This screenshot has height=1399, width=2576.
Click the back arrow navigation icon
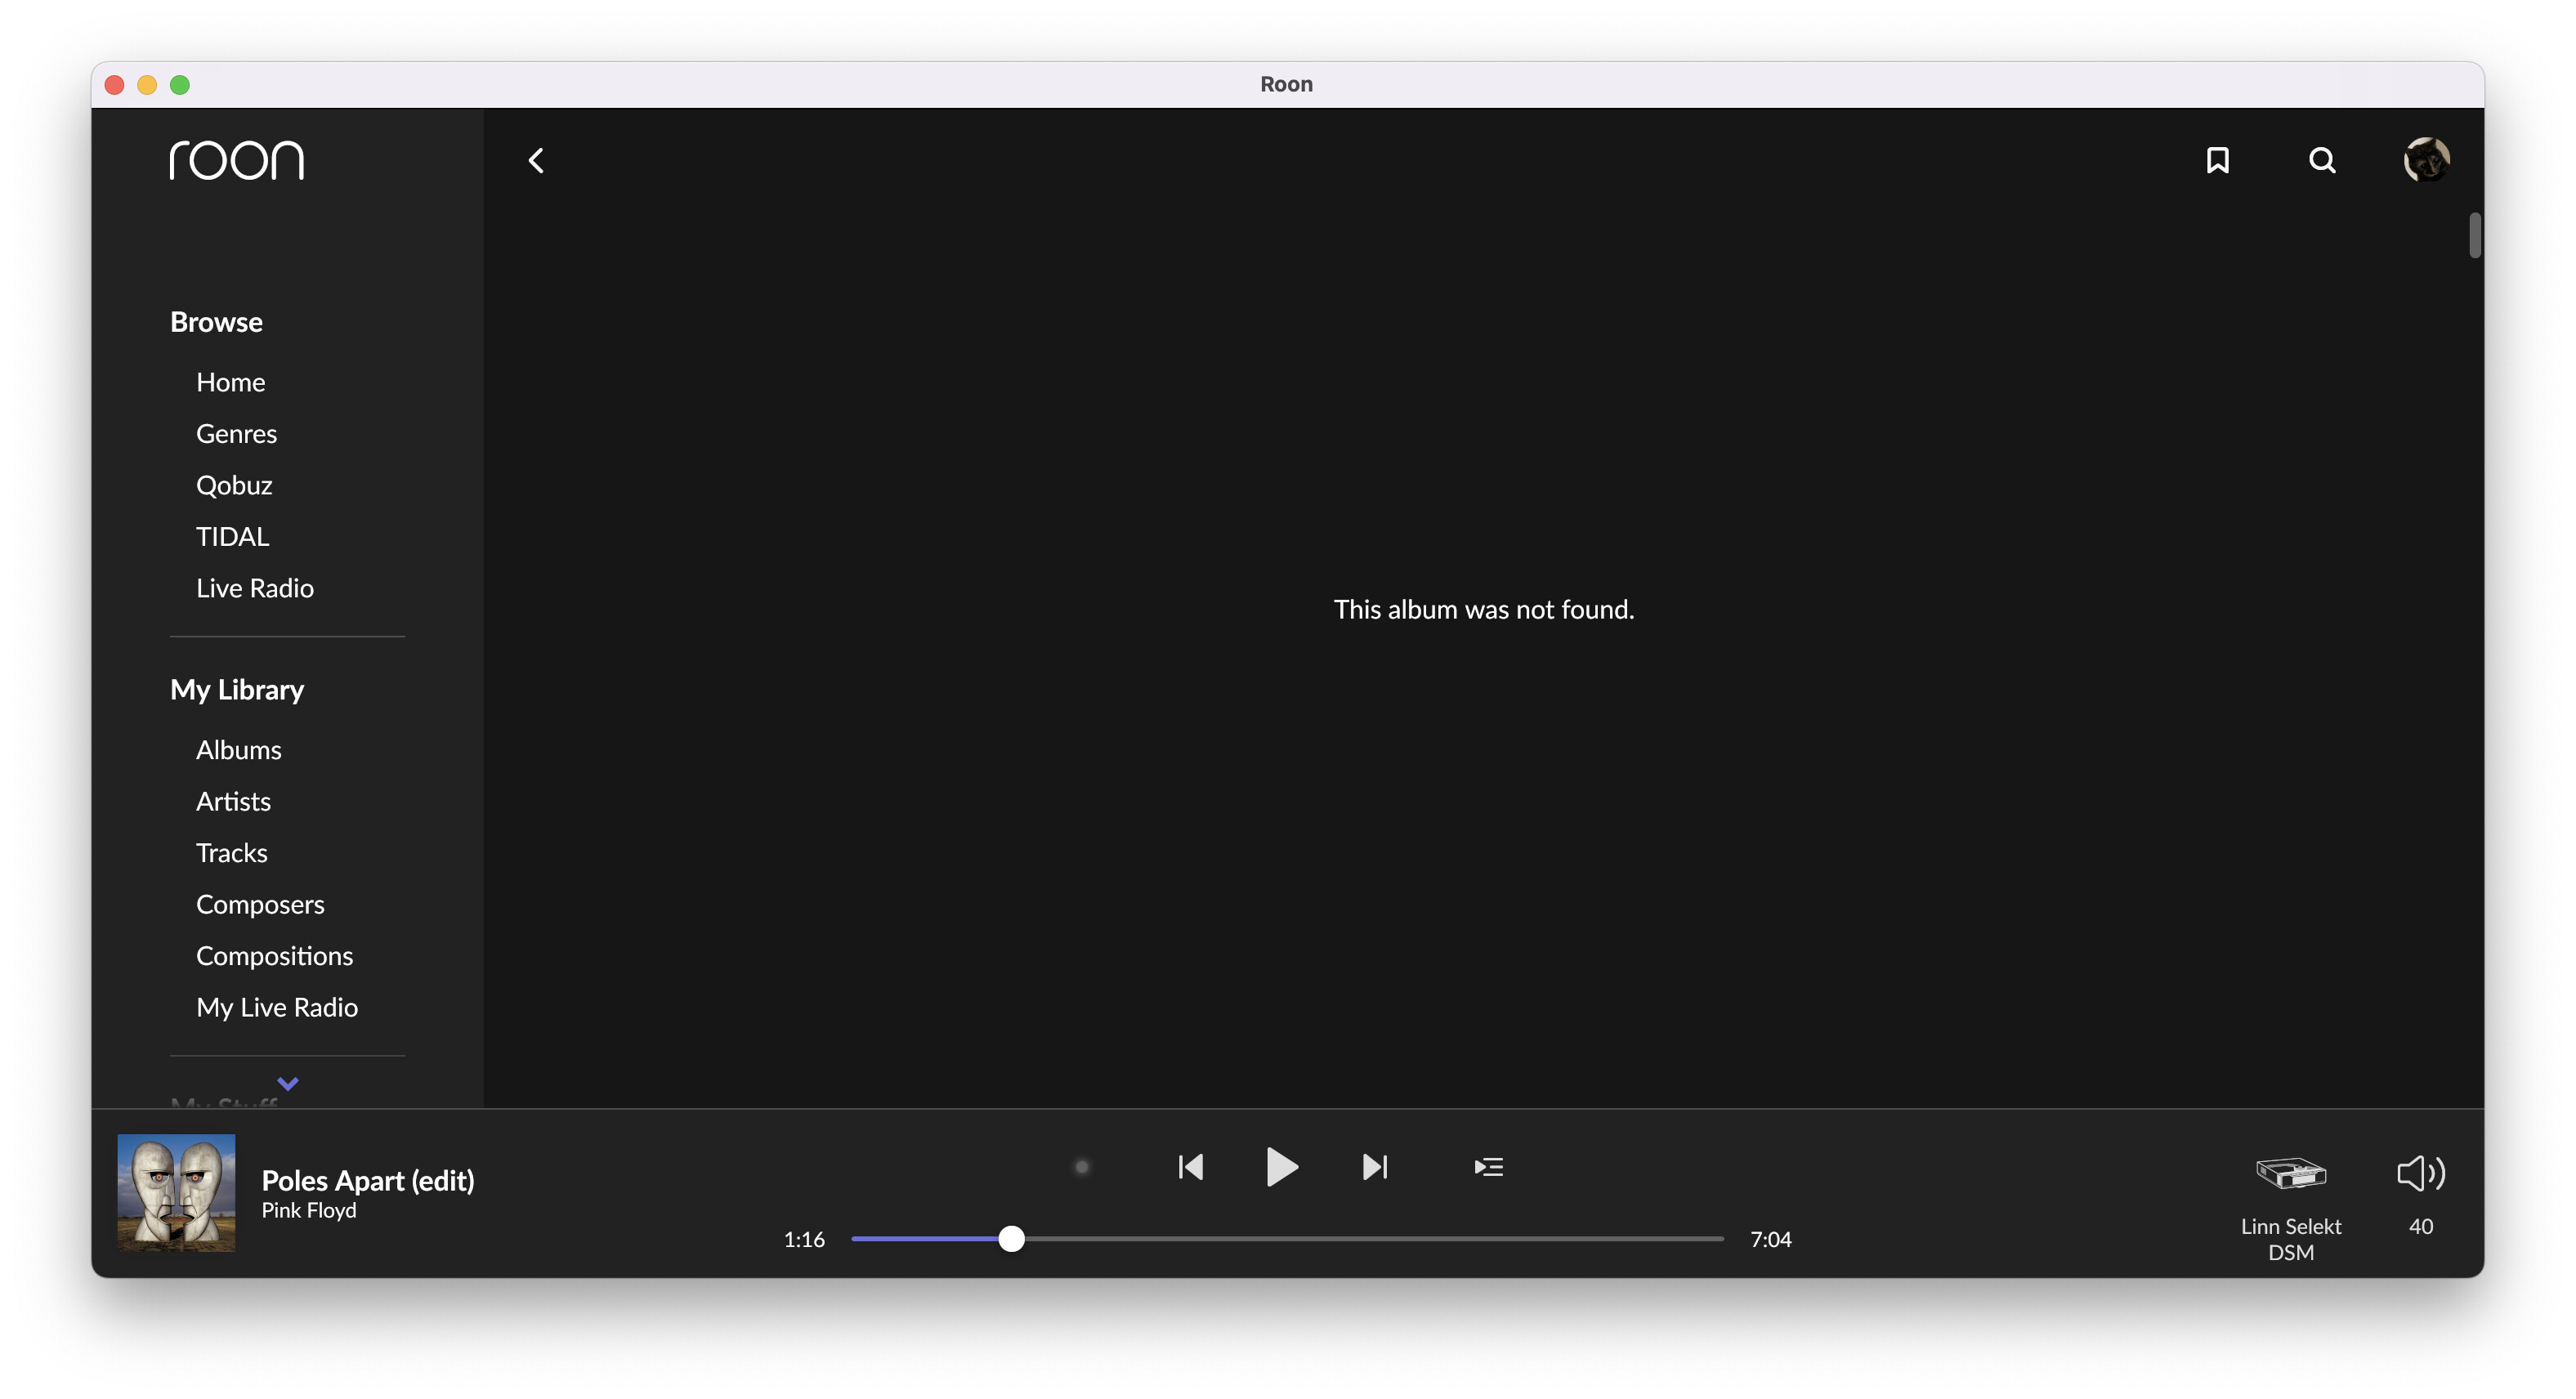pyautogui.click(x=536, y=161)
